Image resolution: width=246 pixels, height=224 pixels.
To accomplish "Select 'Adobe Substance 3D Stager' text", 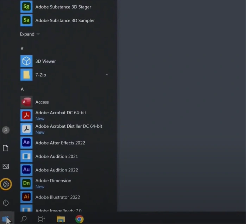I will click(x=63, y=7).
